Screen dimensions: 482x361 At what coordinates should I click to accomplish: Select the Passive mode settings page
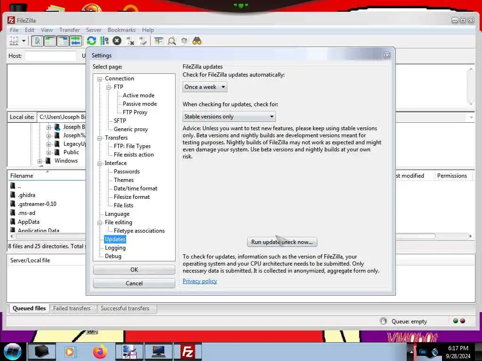point(140,104)
